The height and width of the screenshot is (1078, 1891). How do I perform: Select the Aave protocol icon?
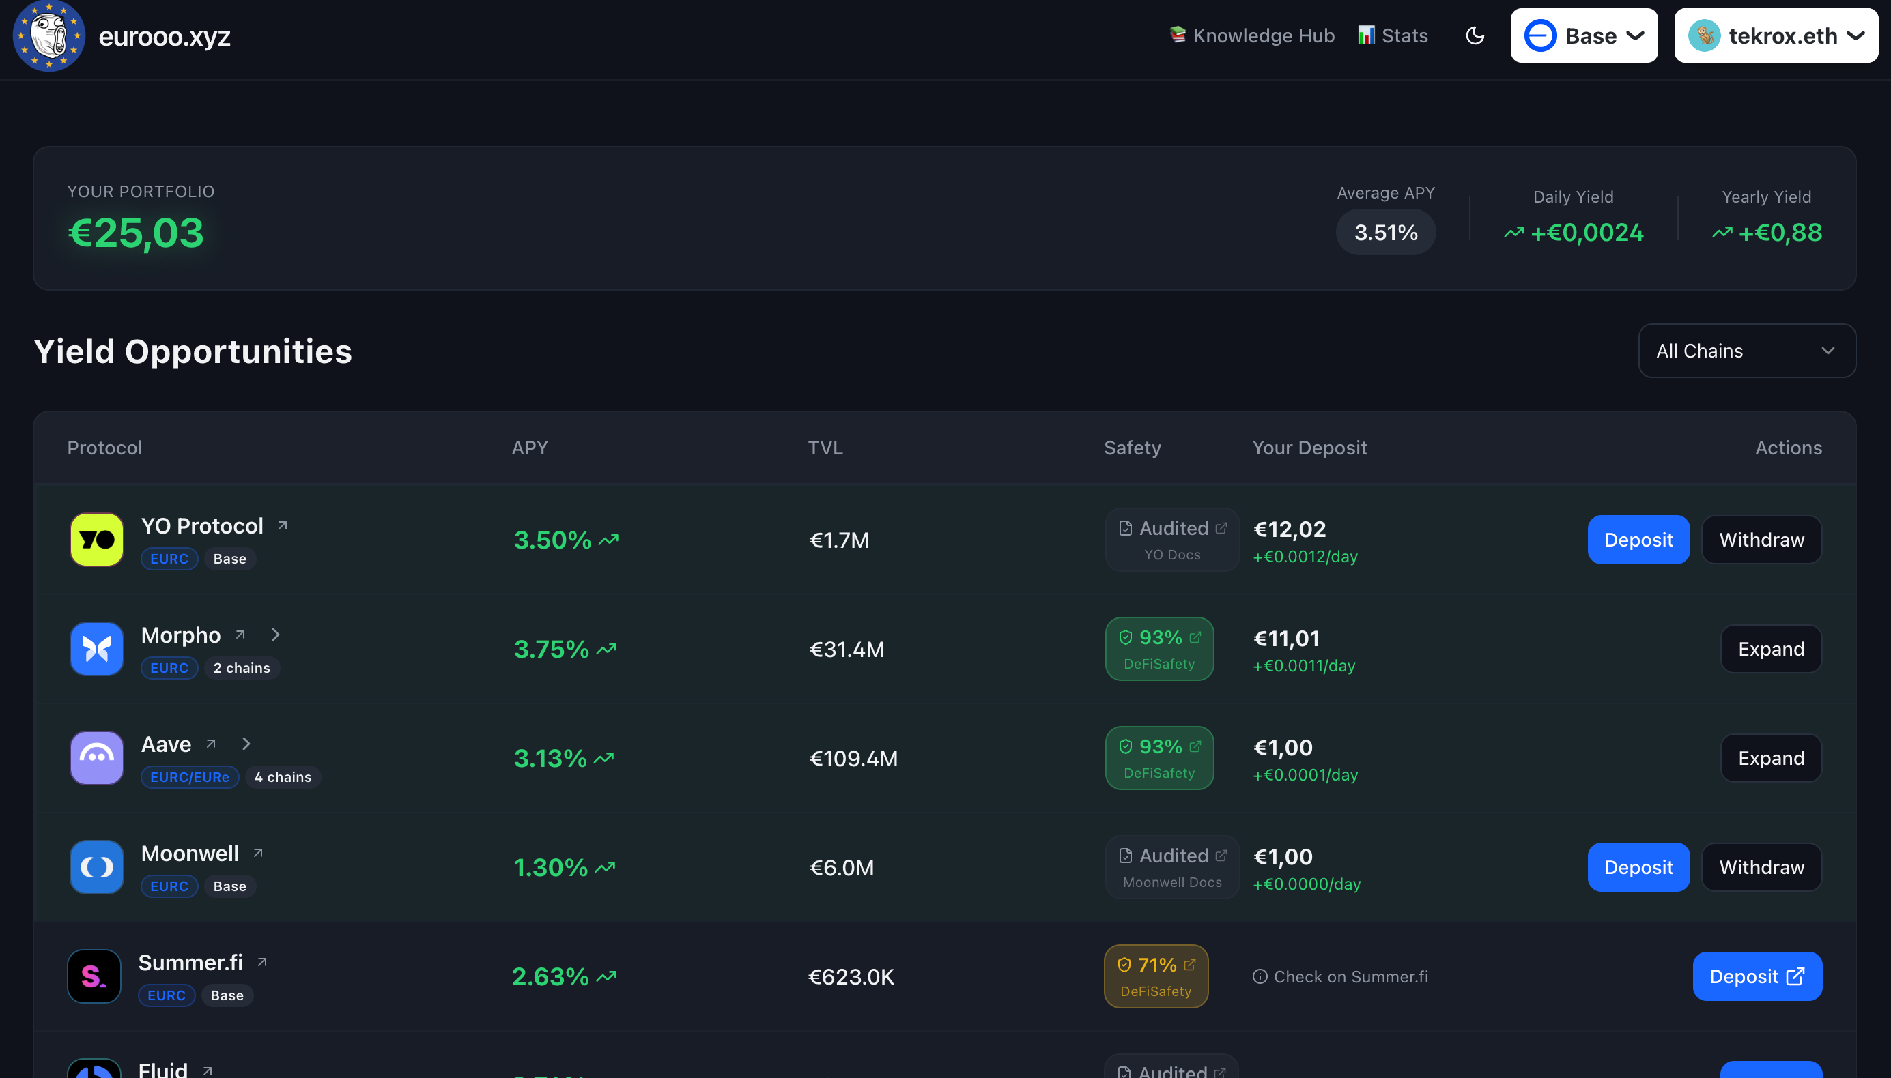tap(96, 757)
